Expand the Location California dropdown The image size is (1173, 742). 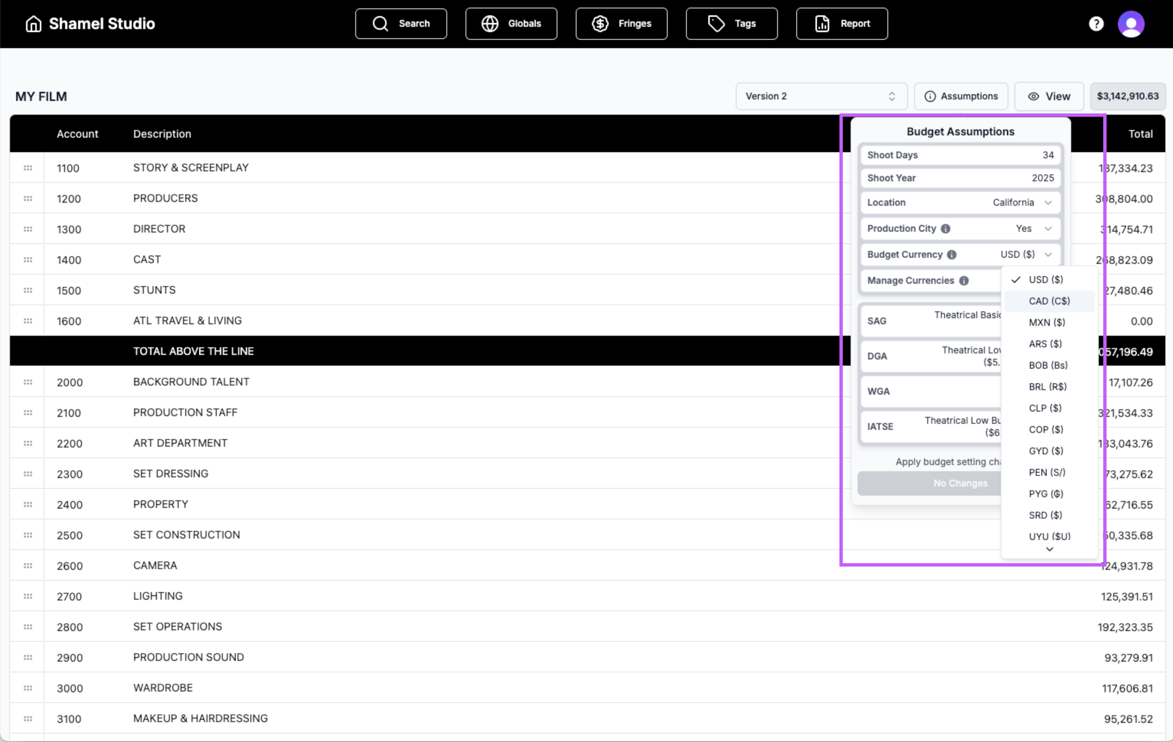pos(1021,202)
